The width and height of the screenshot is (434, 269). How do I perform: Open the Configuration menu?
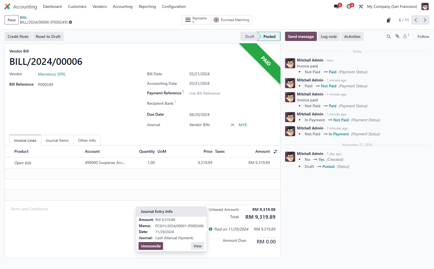coord(174,6)
